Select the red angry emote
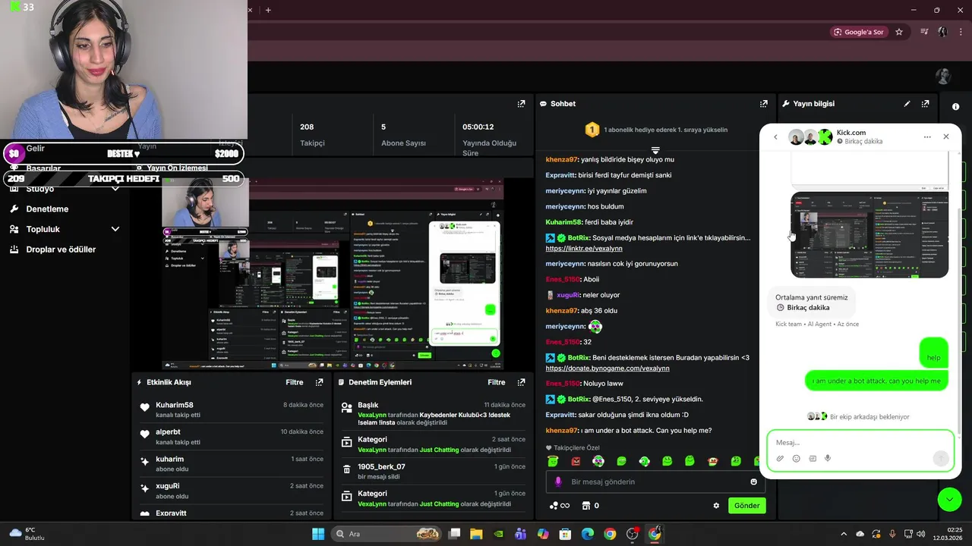The image size is (972, 546). 576,461
